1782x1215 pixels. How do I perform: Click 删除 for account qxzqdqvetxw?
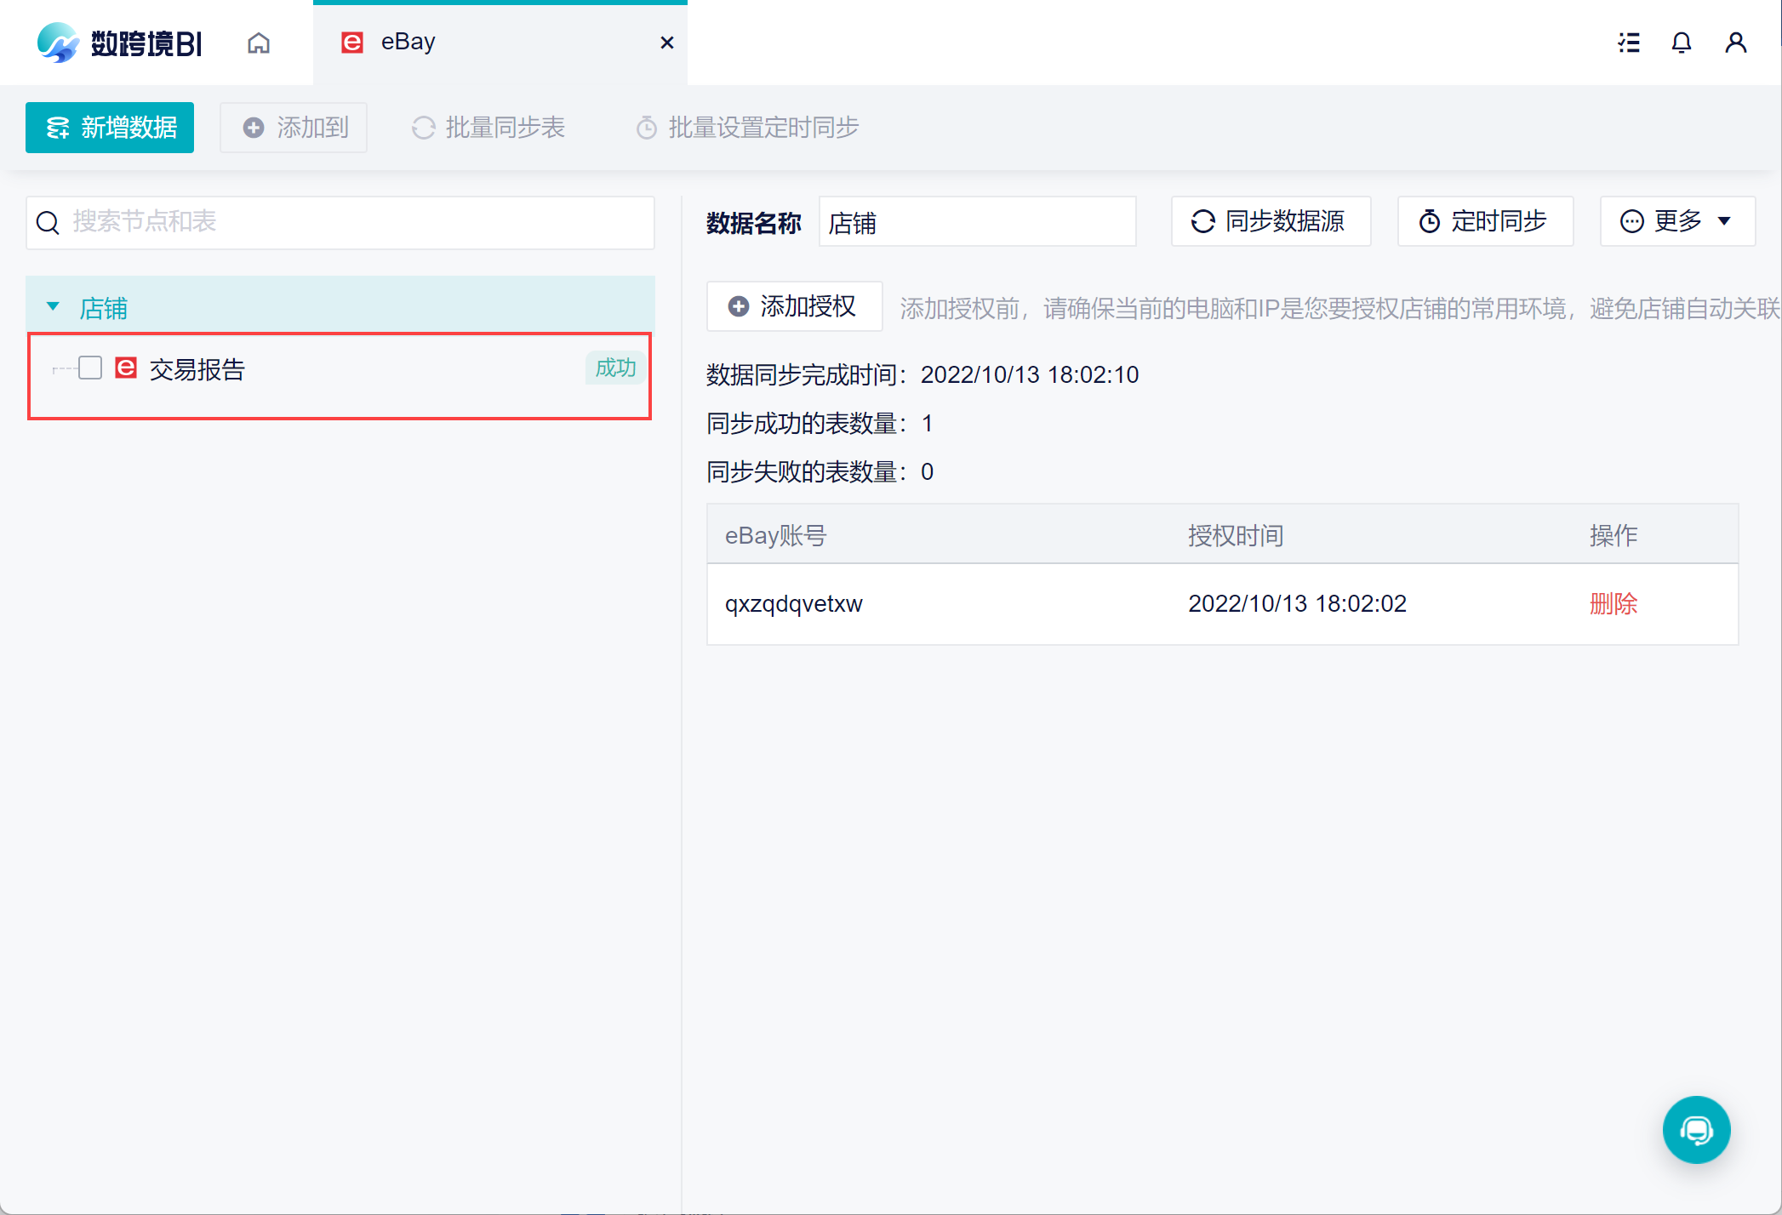[1613, 603]
